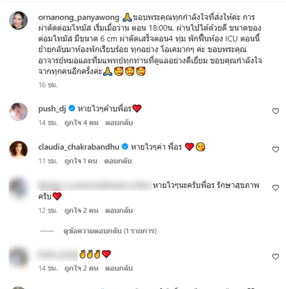Open push_dj profile avatar
Viewport: 286px width, 289px height.
(19, 112)
